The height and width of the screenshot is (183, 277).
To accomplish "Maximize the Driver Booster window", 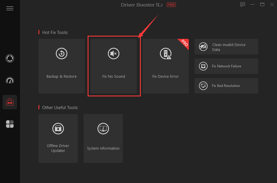I will [262, 5].
